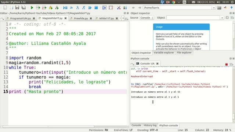Open the Chrome indicator in top bar
Viewport: 235px width, 132px height.
coord(173,2)
